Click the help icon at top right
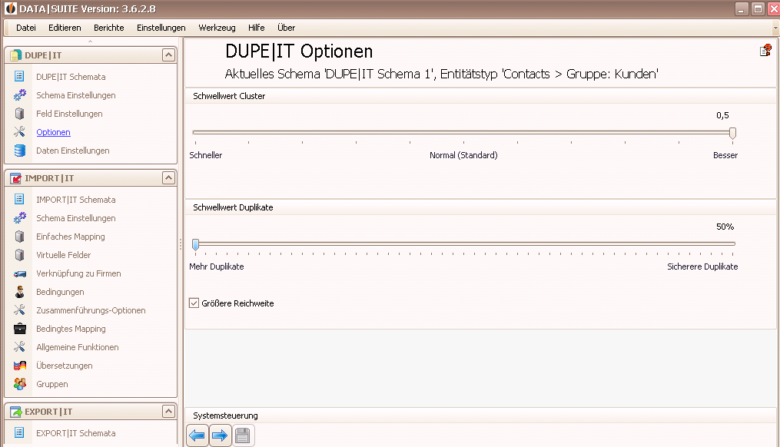 (x=765, y=51)
